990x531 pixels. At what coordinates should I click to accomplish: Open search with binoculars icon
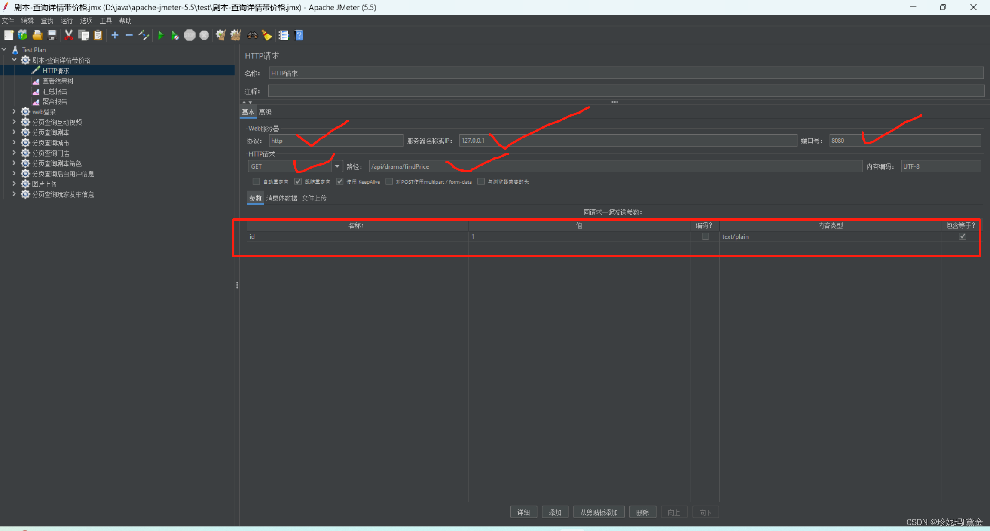pyautogui.click(x=252, y=35)
